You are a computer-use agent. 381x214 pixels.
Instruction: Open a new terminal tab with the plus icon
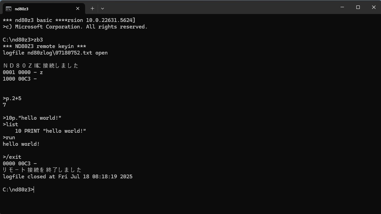tap(92, 9)
